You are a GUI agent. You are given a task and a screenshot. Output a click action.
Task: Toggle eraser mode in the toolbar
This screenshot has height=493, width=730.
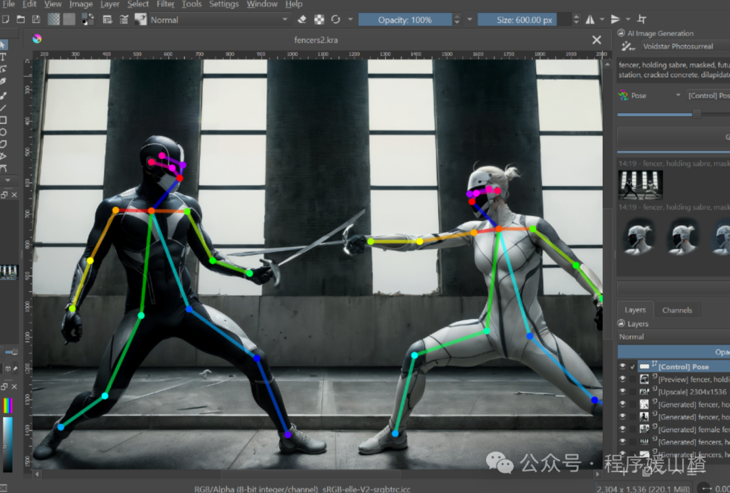[302, 20]
